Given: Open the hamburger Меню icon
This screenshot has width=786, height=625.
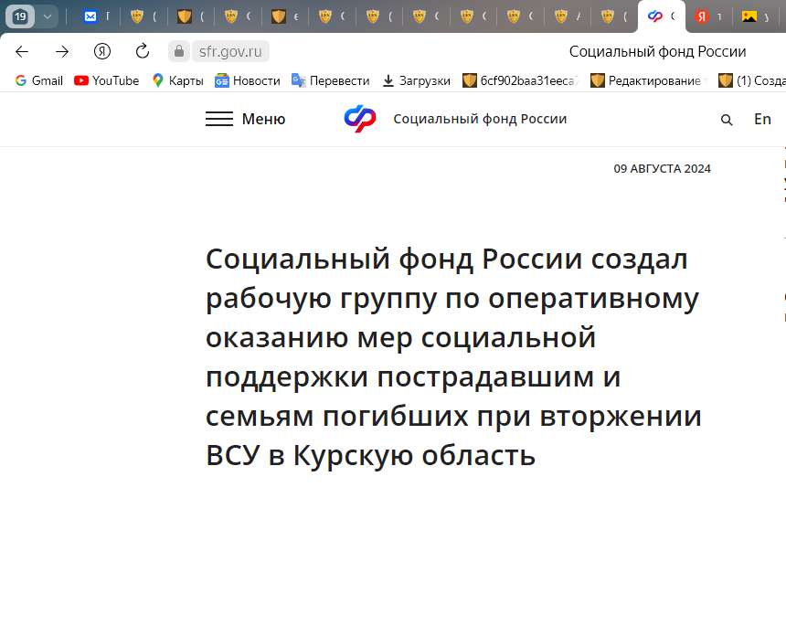Looking at the screenshot, I should pos(219,119).
